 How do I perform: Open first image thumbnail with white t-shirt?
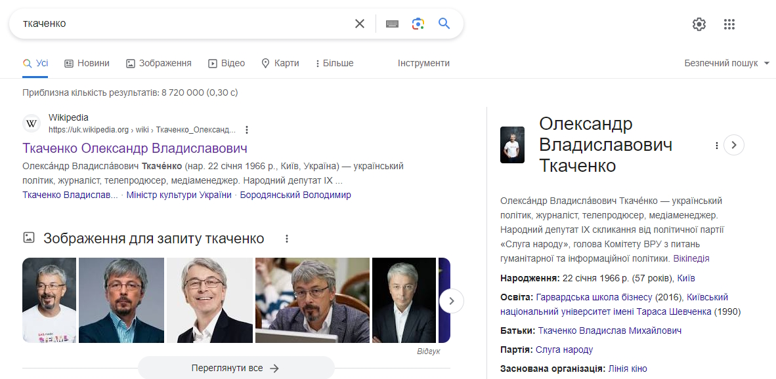point(49,300)
